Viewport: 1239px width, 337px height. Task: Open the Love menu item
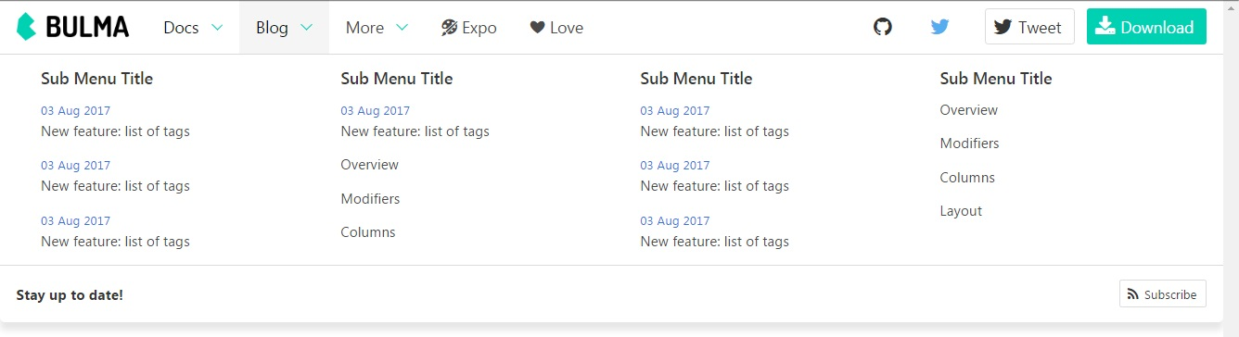click(556, 28)
